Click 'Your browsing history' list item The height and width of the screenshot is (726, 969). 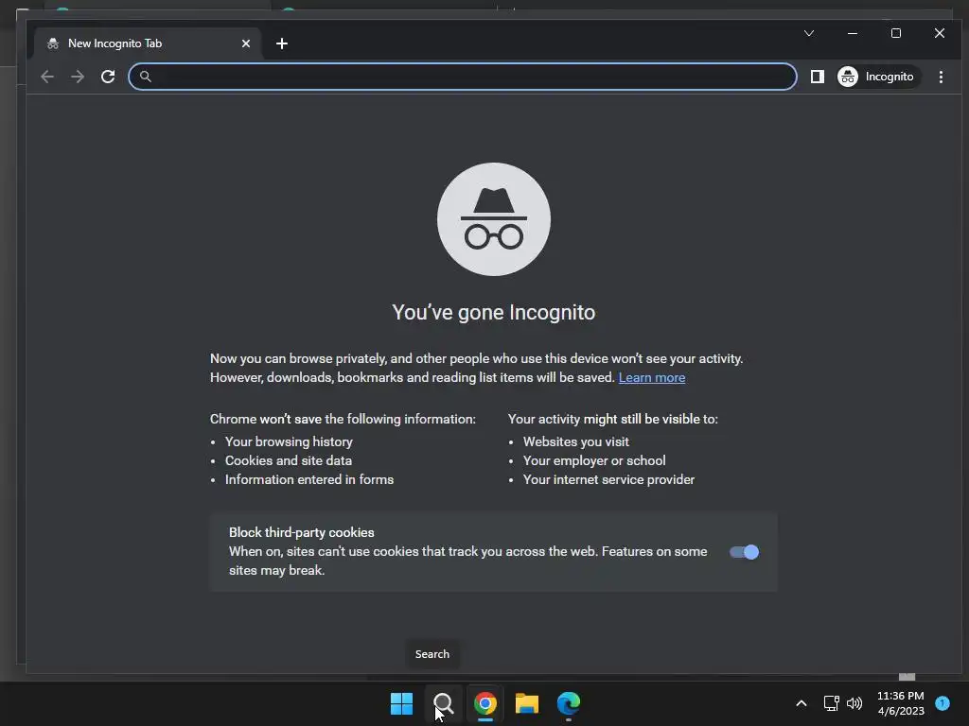tap(289, 441)
